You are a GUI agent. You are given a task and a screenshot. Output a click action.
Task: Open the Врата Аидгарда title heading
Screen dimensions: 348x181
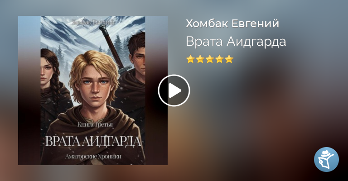(236, 41)
